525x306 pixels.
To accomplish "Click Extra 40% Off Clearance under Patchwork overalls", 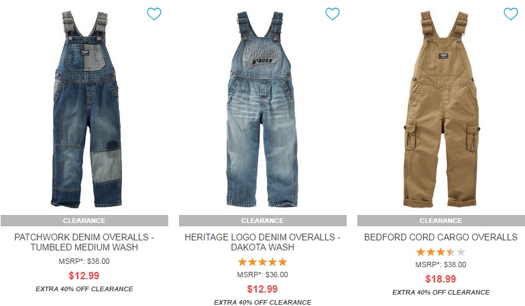I will 84,289.
